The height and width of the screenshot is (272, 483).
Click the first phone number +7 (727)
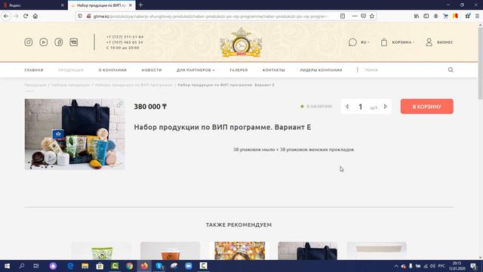point(125,37)
